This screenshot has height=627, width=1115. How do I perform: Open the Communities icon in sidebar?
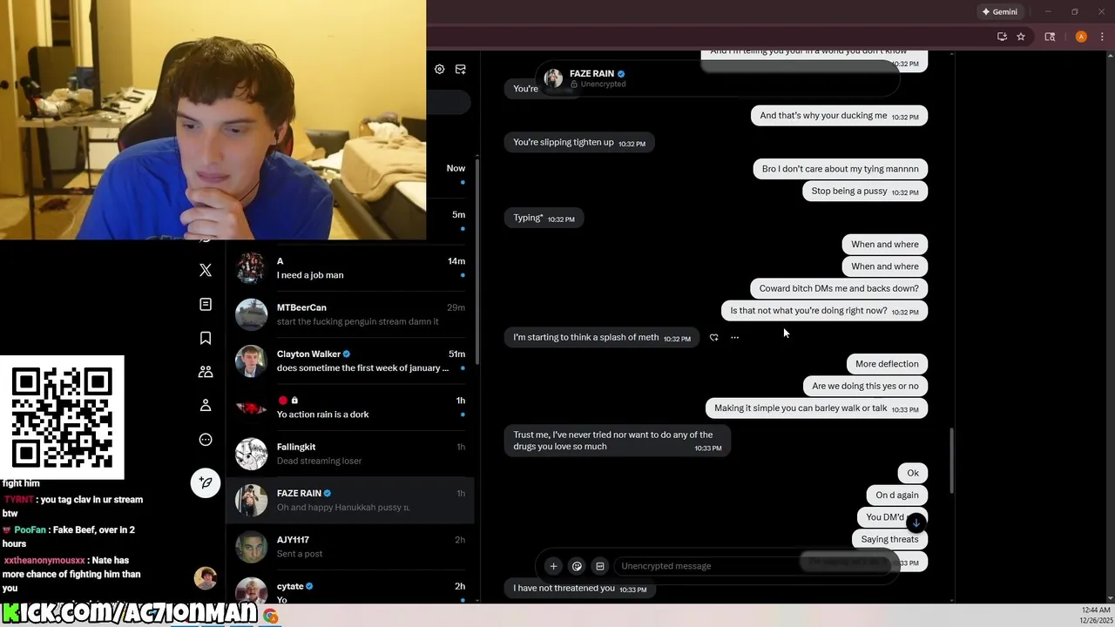coord(206,372)
